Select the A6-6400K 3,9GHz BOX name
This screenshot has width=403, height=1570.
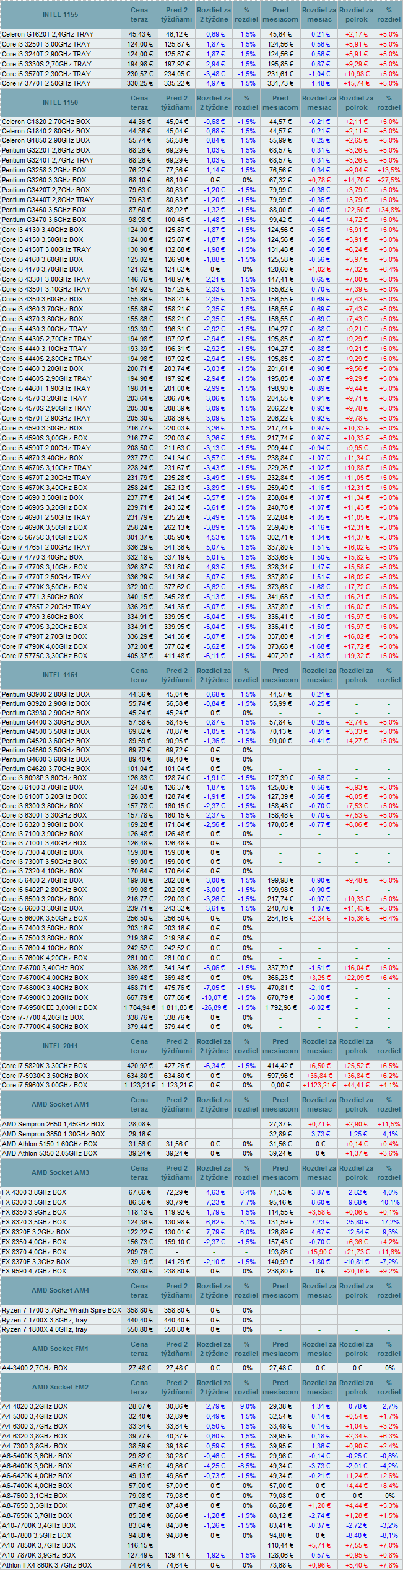(37, 1466)
